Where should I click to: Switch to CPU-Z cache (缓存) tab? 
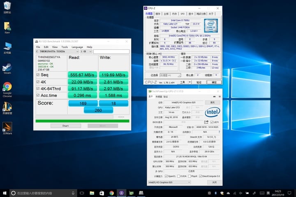point(158,14)
